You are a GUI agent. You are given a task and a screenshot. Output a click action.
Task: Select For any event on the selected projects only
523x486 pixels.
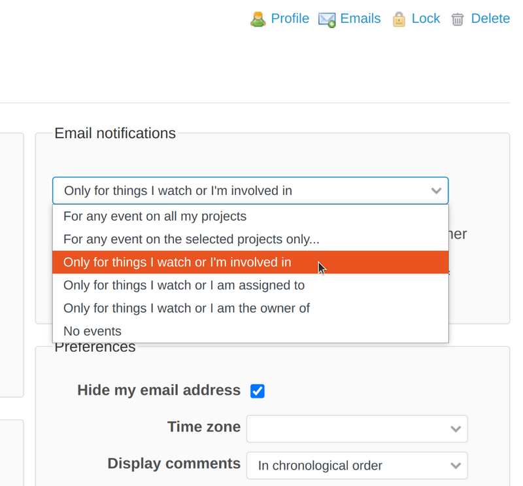click(190, 239)
